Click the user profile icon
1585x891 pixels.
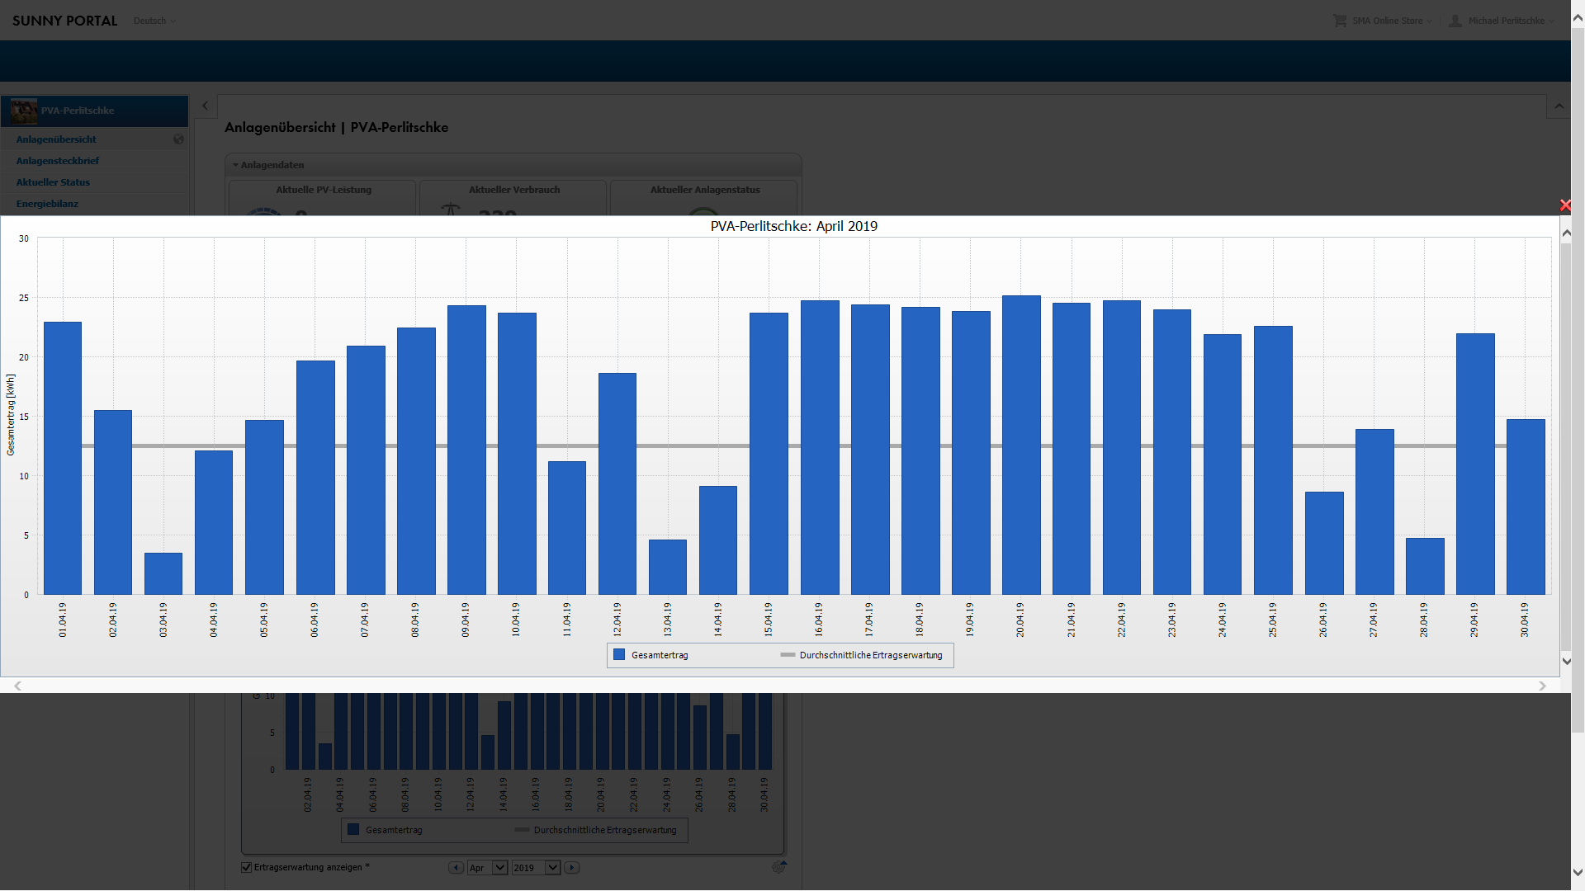pyautogui.click(x=1455, y=21)
